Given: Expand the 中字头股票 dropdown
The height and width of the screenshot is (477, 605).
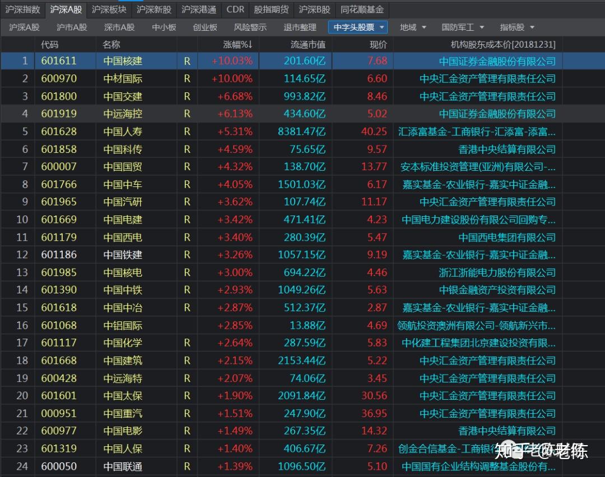Looking at the screenshot, I should point(358,27).
